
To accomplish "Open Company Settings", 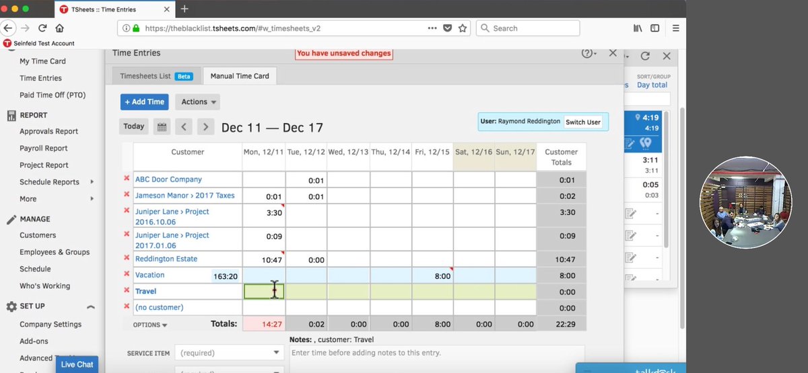I will [50, 324].
